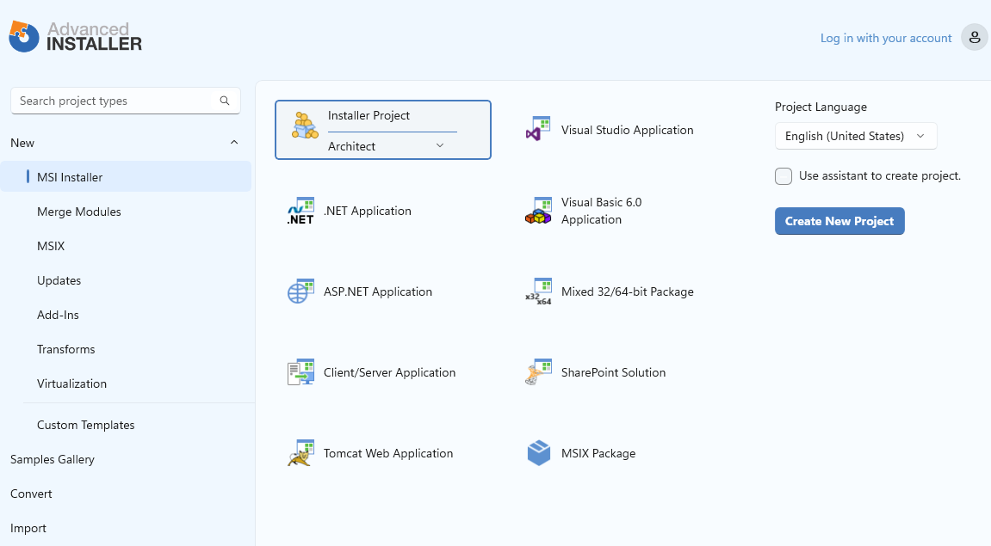Click the ASP.NET Application globe icon

[x=300, y=291]
